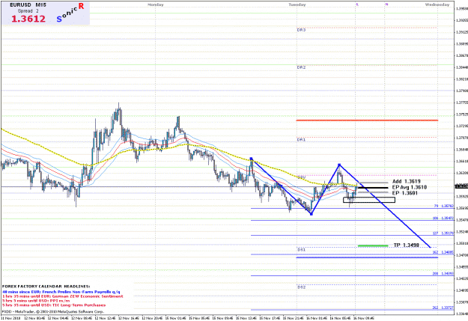Click the DR2 pivot level label

coord(301,67)
